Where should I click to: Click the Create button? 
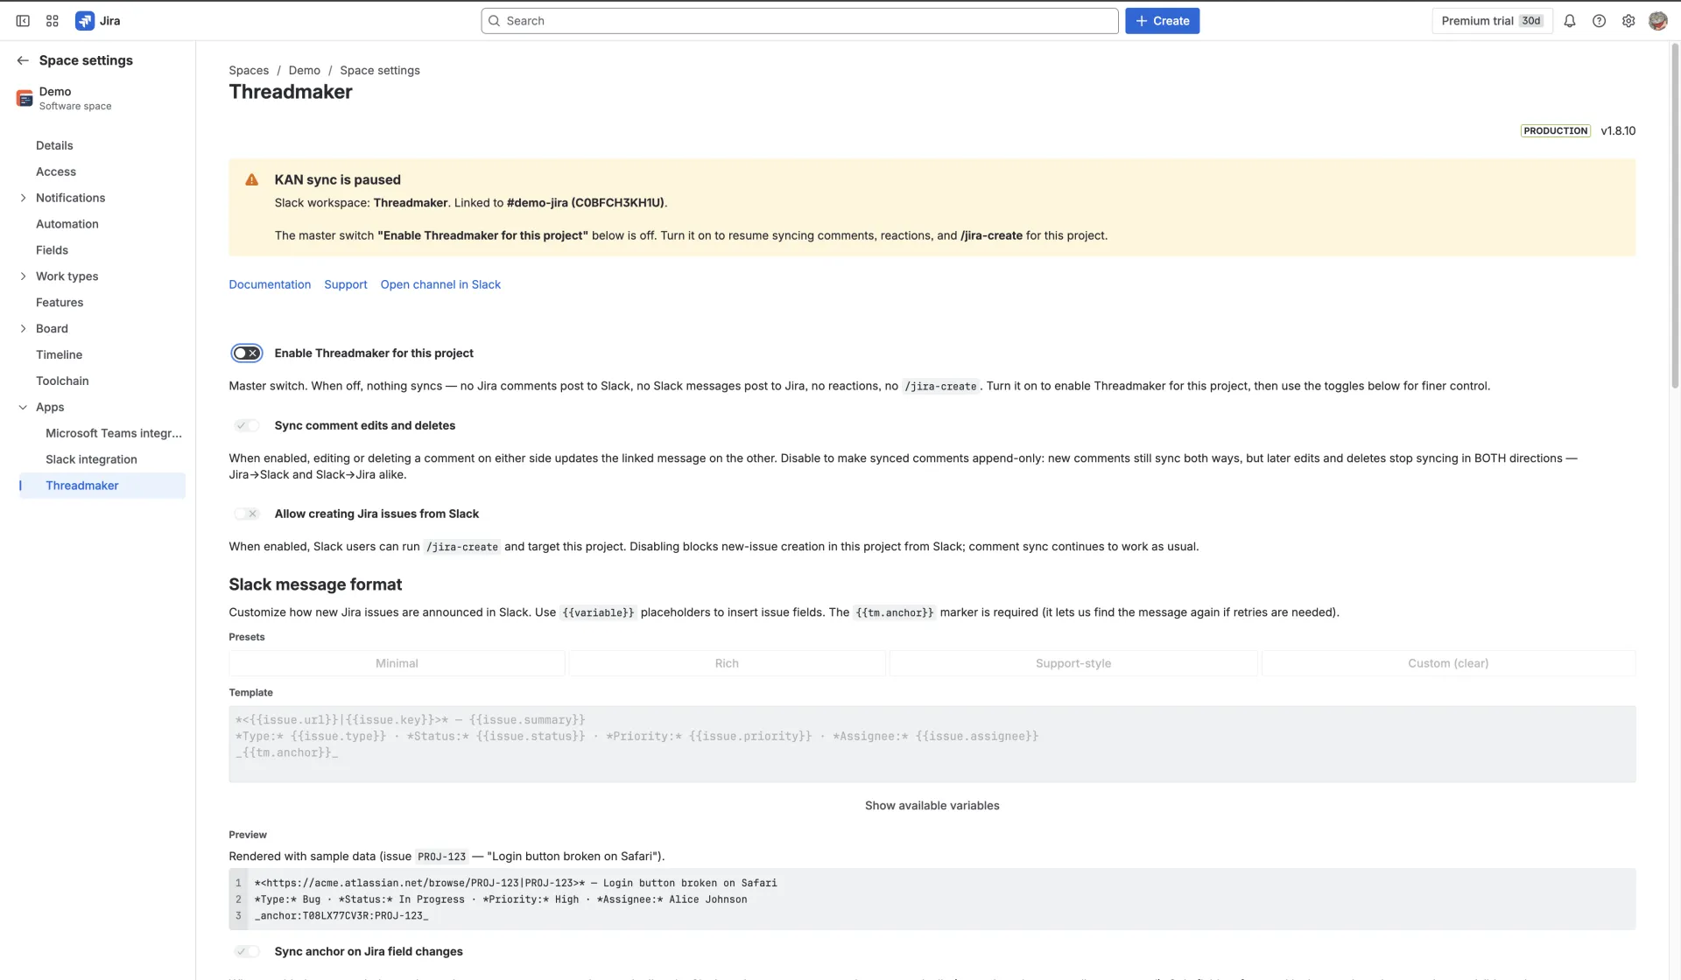[x=1162, y=21]
